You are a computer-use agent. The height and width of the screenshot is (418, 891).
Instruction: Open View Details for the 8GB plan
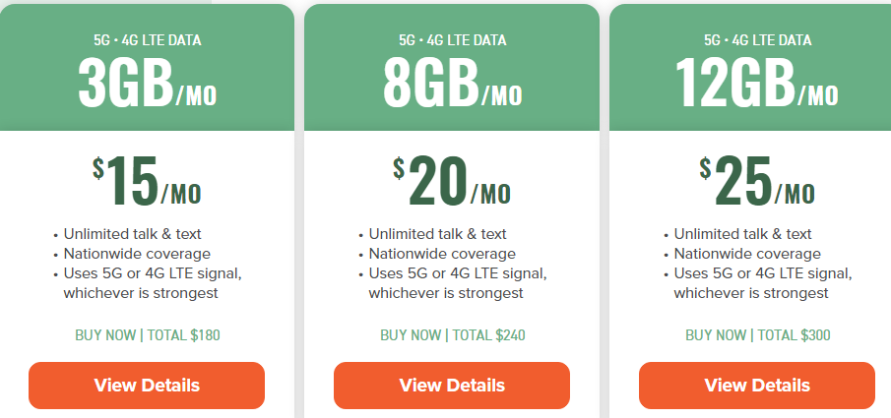pyautogui.click(x=452, y=385)
